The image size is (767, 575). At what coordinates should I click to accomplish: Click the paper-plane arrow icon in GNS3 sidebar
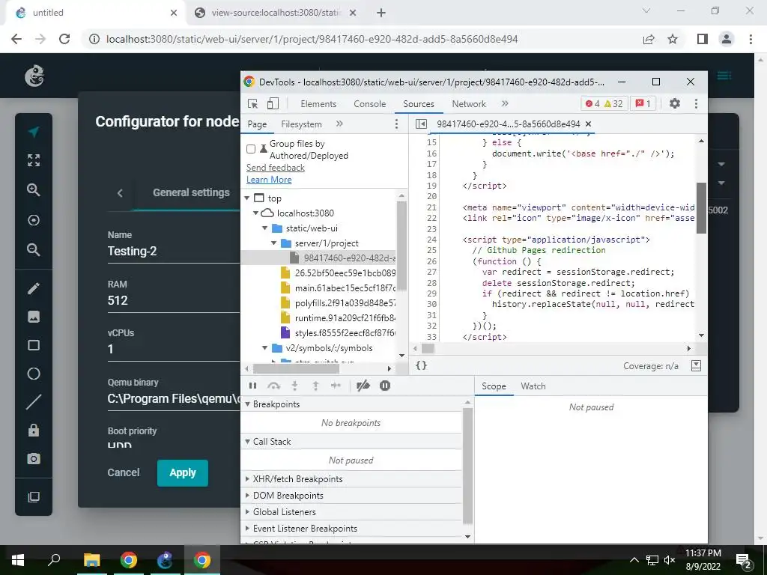33,132
